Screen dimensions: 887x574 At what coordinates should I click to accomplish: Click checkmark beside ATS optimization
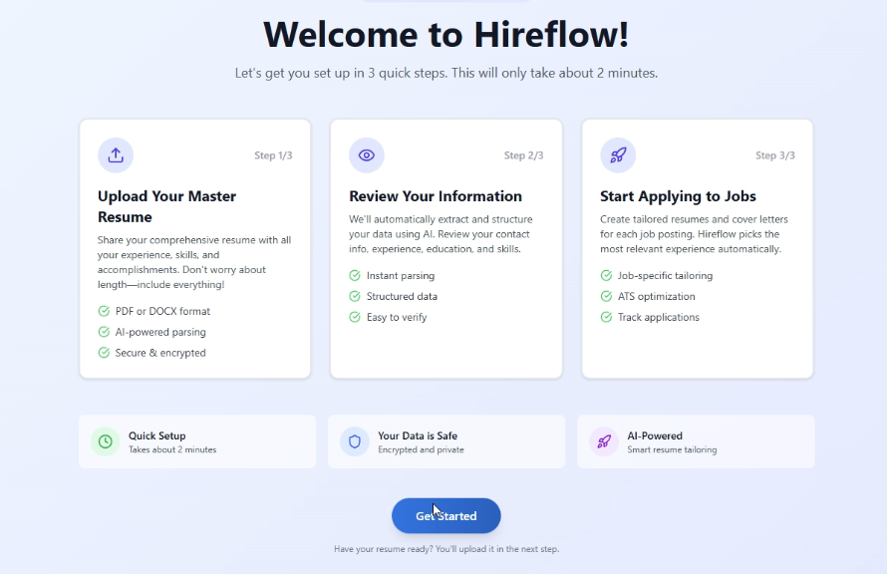click(606, 296)
